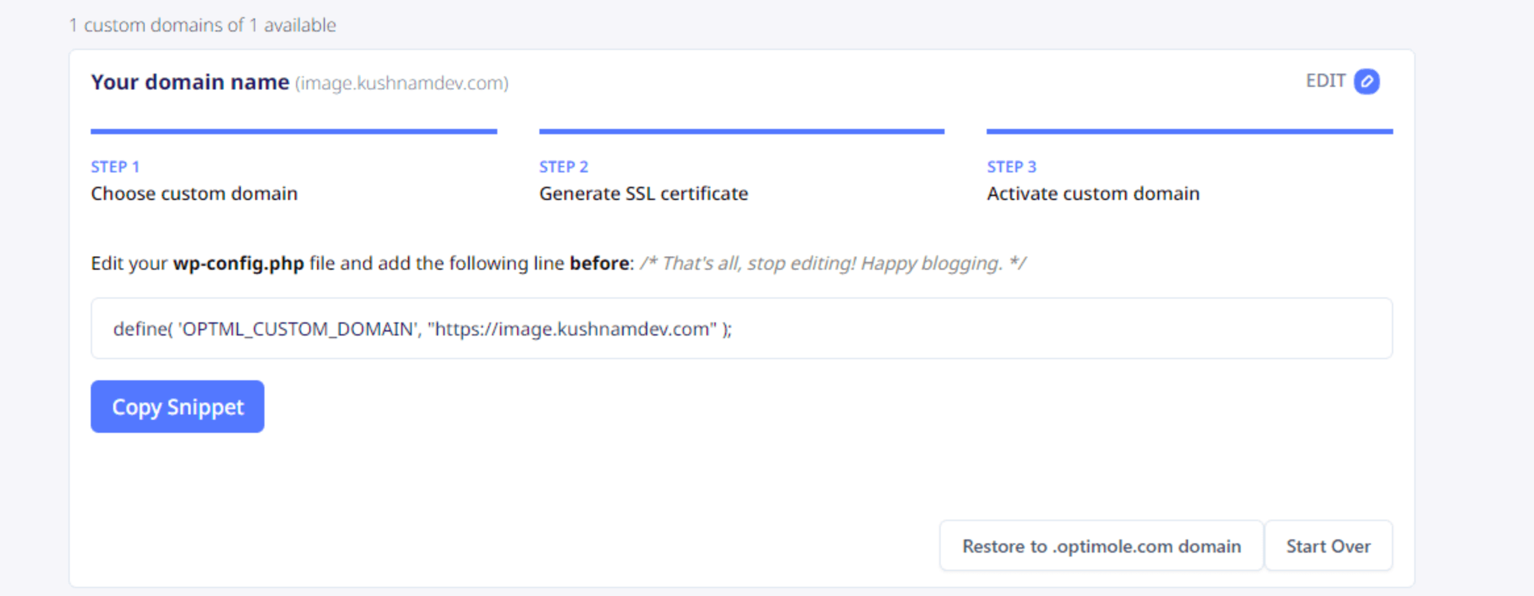Select the STEP 3 label

[x=1011, y=167]
